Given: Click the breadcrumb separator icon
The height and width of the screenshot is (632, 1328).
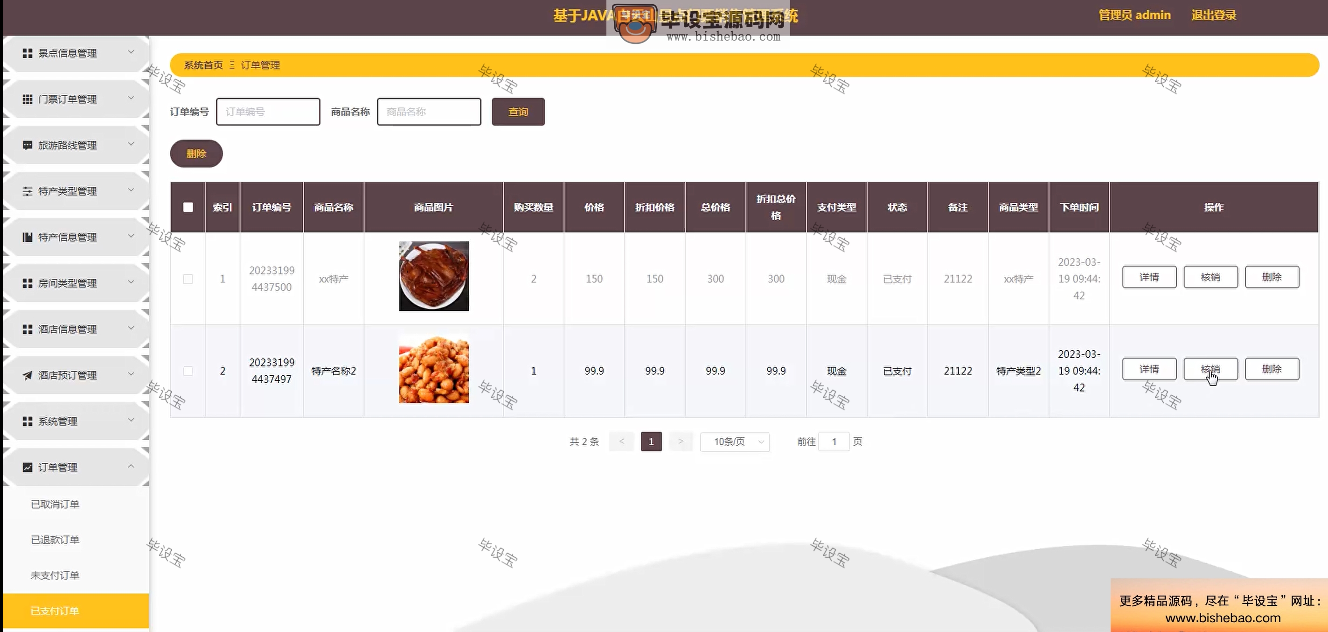Looking at the screenshot, I should click(x=232, y=65).
